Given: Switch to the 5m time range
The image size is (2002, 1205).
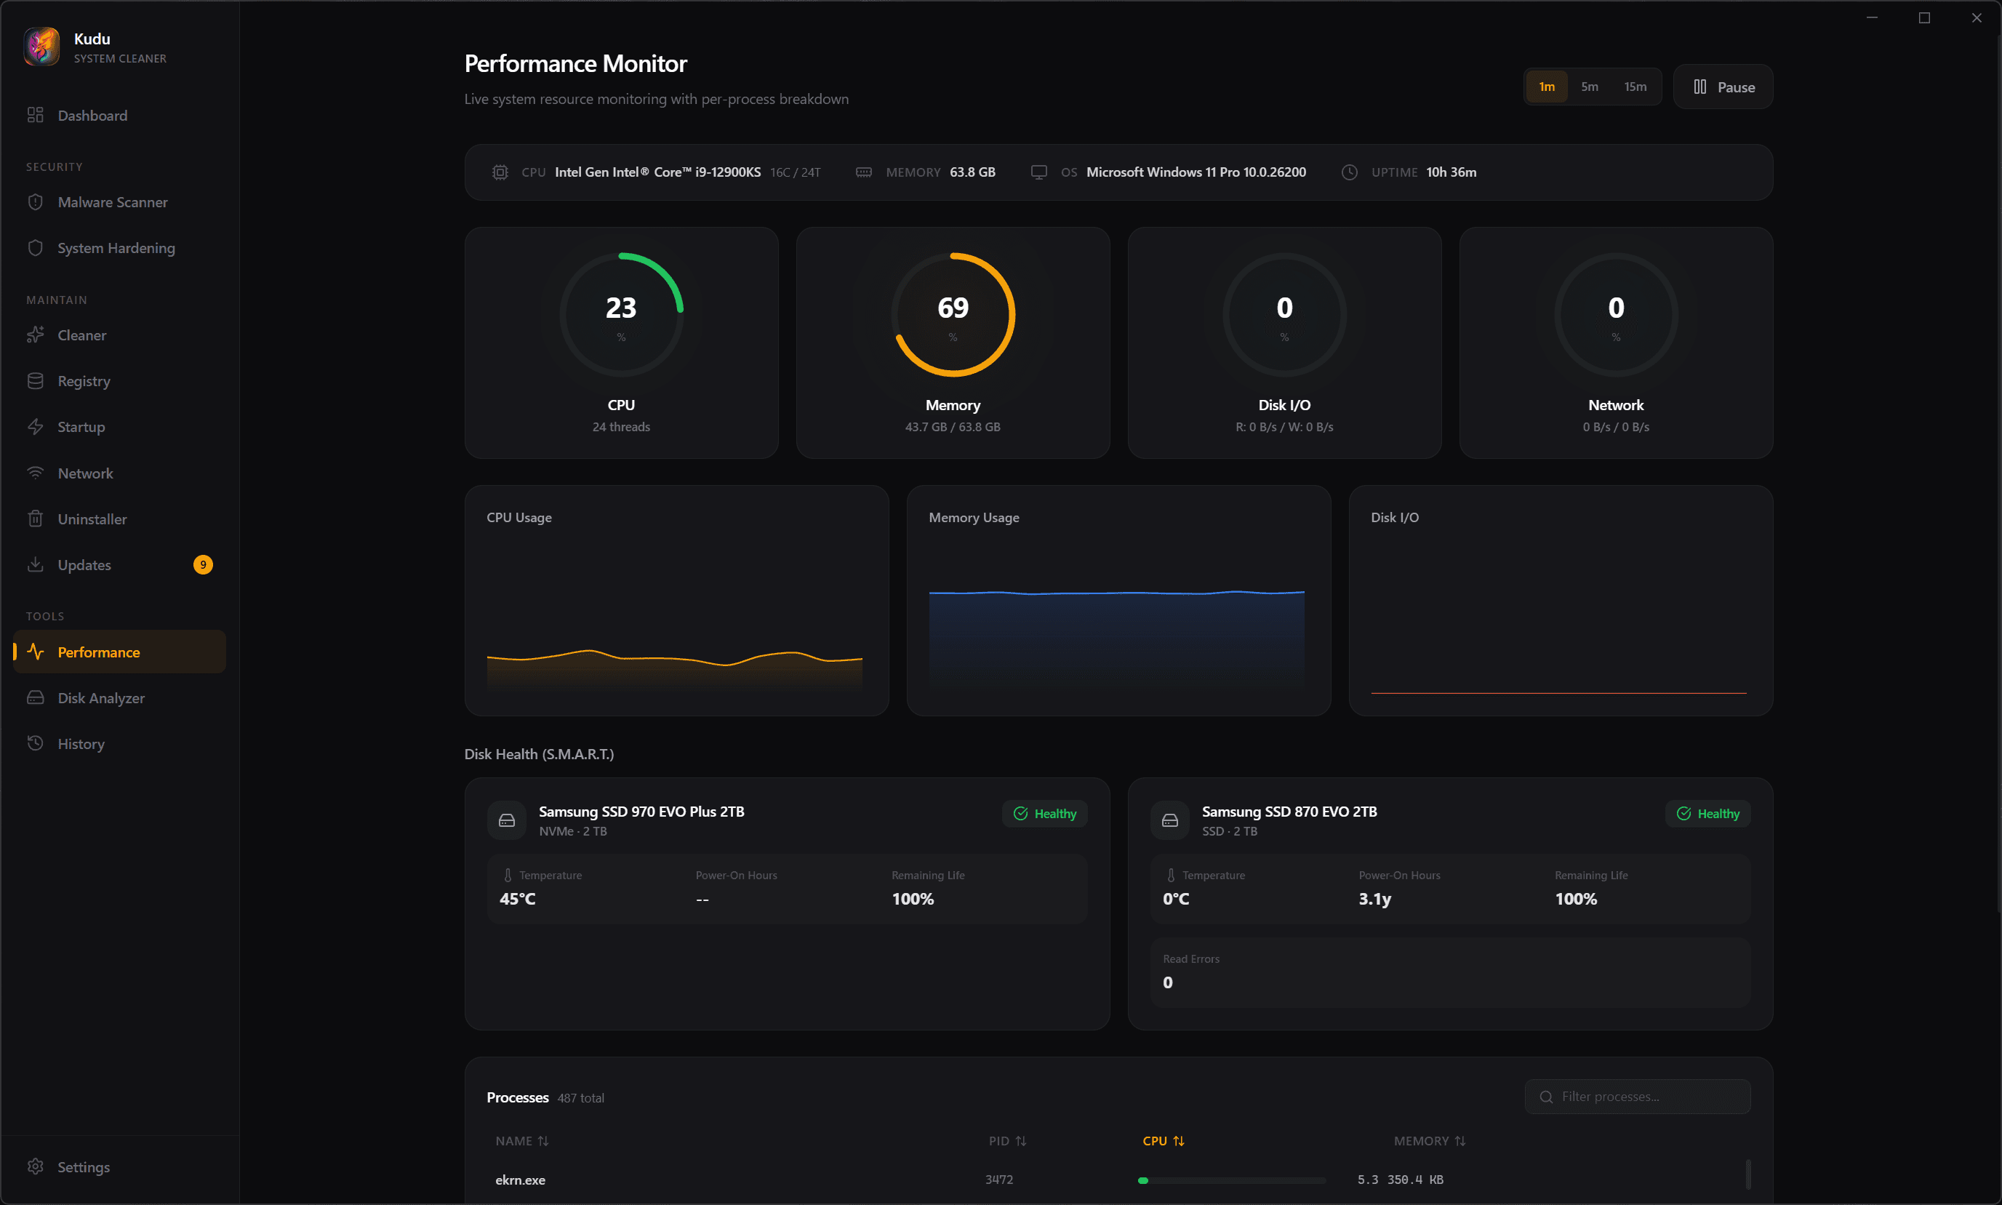Looking at the screenshot, I should [1589, 86].
